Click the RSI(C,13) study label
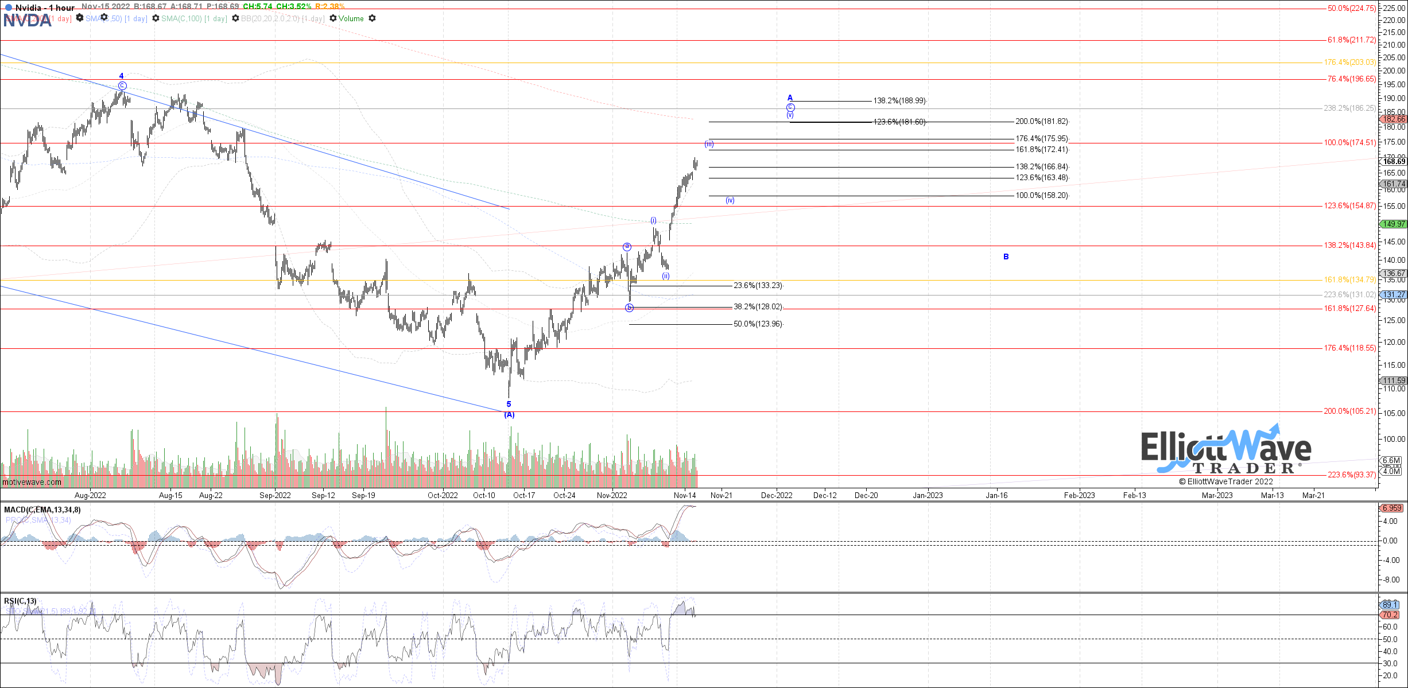Viewport: 1408px width, 688px height. point(20,601)
